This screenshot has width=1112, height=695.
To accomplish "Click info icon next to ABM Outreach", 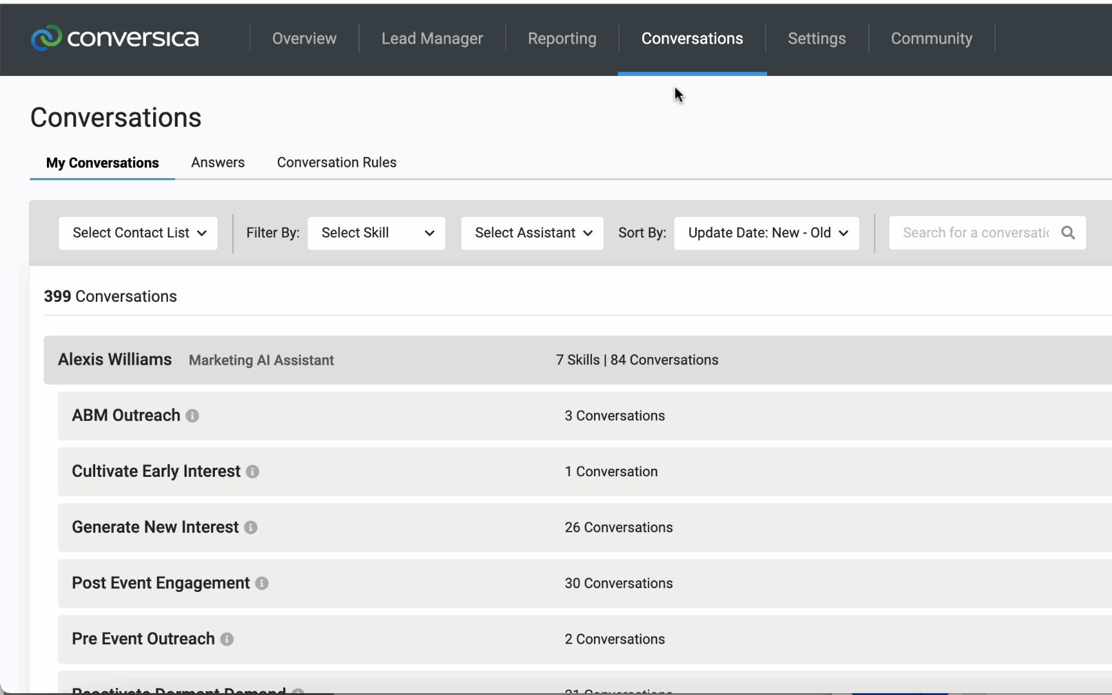I will 192,416.
